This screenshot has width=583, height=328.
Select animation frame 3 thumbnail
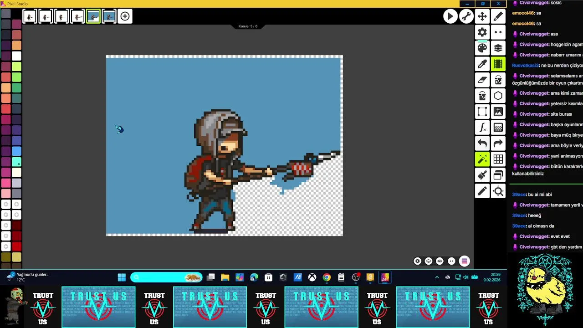(x=61, y=17)
